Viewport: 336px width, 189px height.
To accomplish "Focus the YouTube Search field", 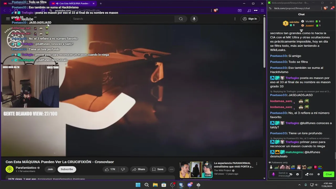I will (x=122, y=19).
